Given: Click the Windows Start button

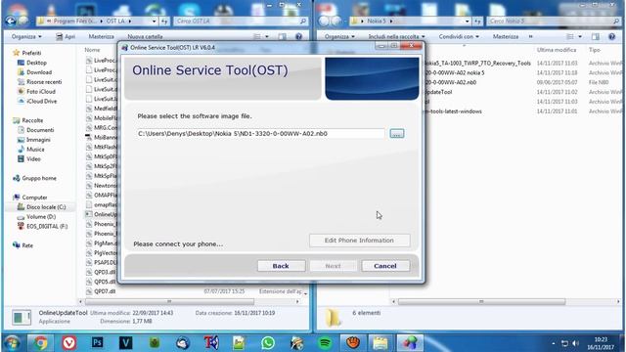Looking at the screenshot, I should pos(12,343).
